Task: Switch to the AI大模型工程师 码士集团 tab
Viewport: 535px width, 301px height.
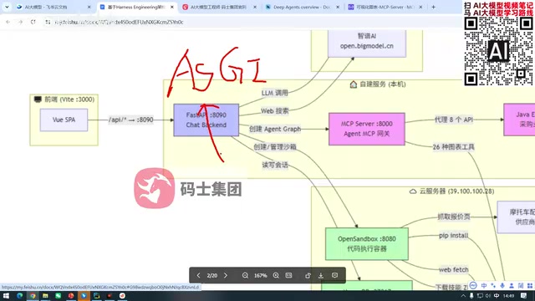Action: pos(218,7)
